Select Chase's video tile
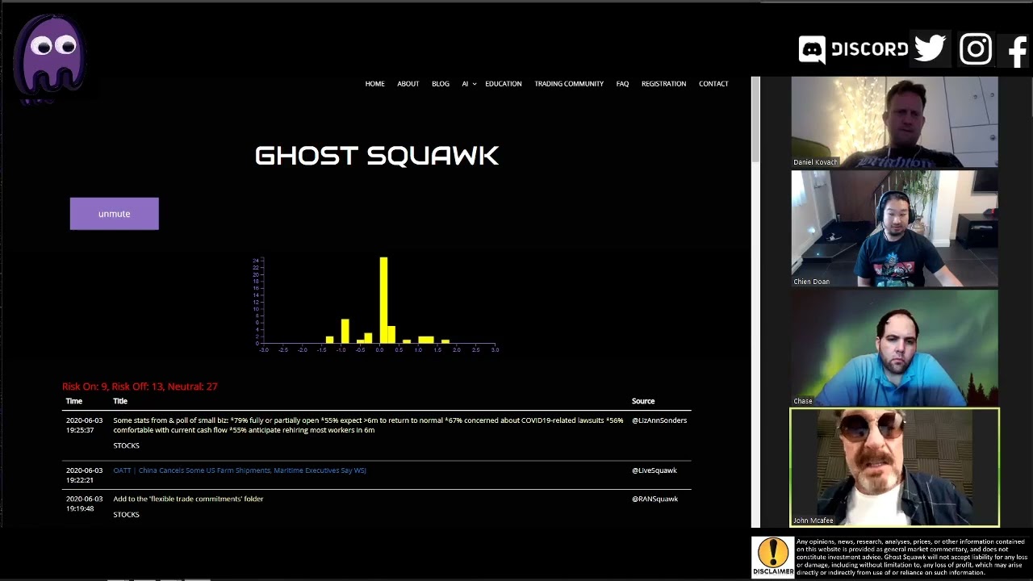 click(x=894, y=348)
